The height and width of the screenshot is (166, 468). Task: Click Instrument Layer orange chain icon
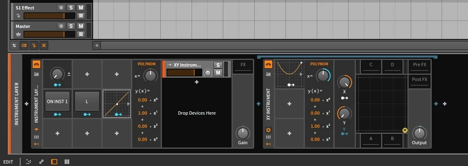pos(36,129)
